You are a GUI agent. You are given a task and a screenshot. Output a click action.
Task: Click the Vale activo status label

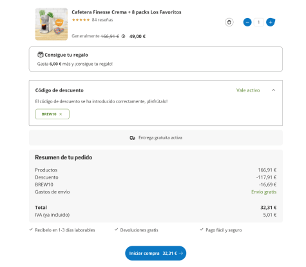click(x=248, y=90)
